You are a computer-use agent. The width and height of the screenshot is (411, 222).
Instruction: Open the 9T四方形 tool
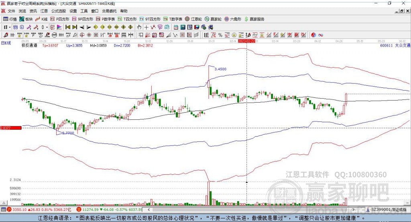point(150,19)
